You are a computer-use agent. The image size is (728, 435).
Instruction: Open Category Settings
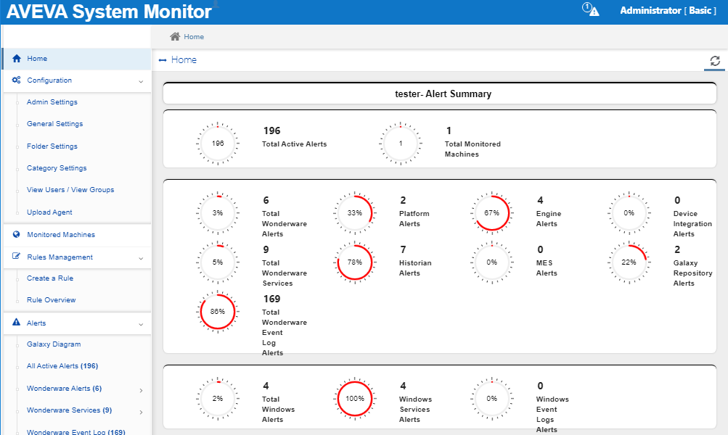[57, 168]
